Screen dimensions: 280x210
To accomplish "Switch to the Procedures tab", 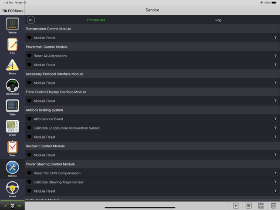I will pos(96,20).
